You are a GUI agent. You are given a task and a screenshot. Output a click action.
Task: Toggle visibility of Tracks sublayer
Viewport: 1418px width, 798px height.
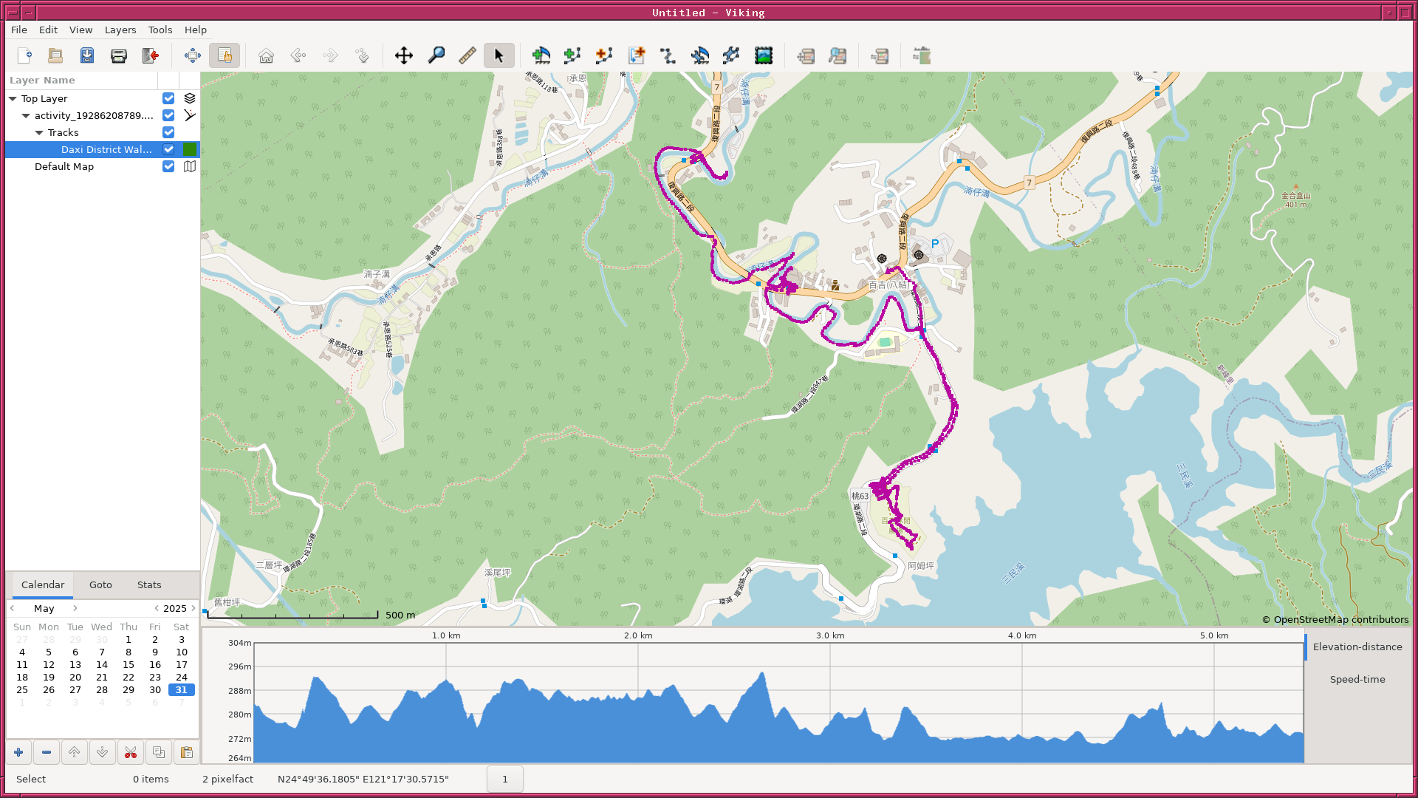168,132
